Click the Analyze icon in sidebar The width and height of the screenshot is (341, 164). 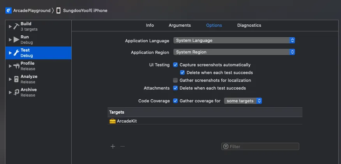(16, 79)
